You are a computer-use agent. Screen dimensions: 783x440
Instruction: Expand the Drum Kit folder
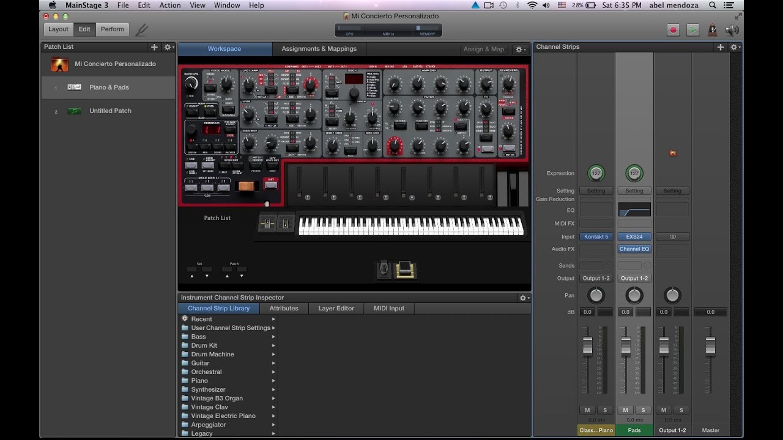tap(273, 345)
